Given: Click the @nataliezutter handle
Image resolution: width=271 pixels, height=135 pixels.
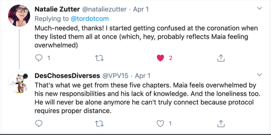Looking at the screenshot, I should tap(104, 9).
